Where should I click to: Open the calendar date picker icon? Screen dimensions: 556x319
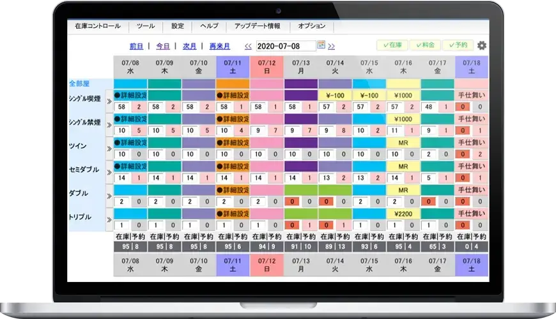pos(321,45)
